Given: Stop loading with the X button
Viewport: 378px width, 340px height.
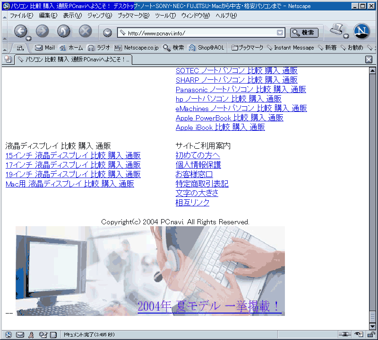Looking at the screenshot, I should 86,31.
